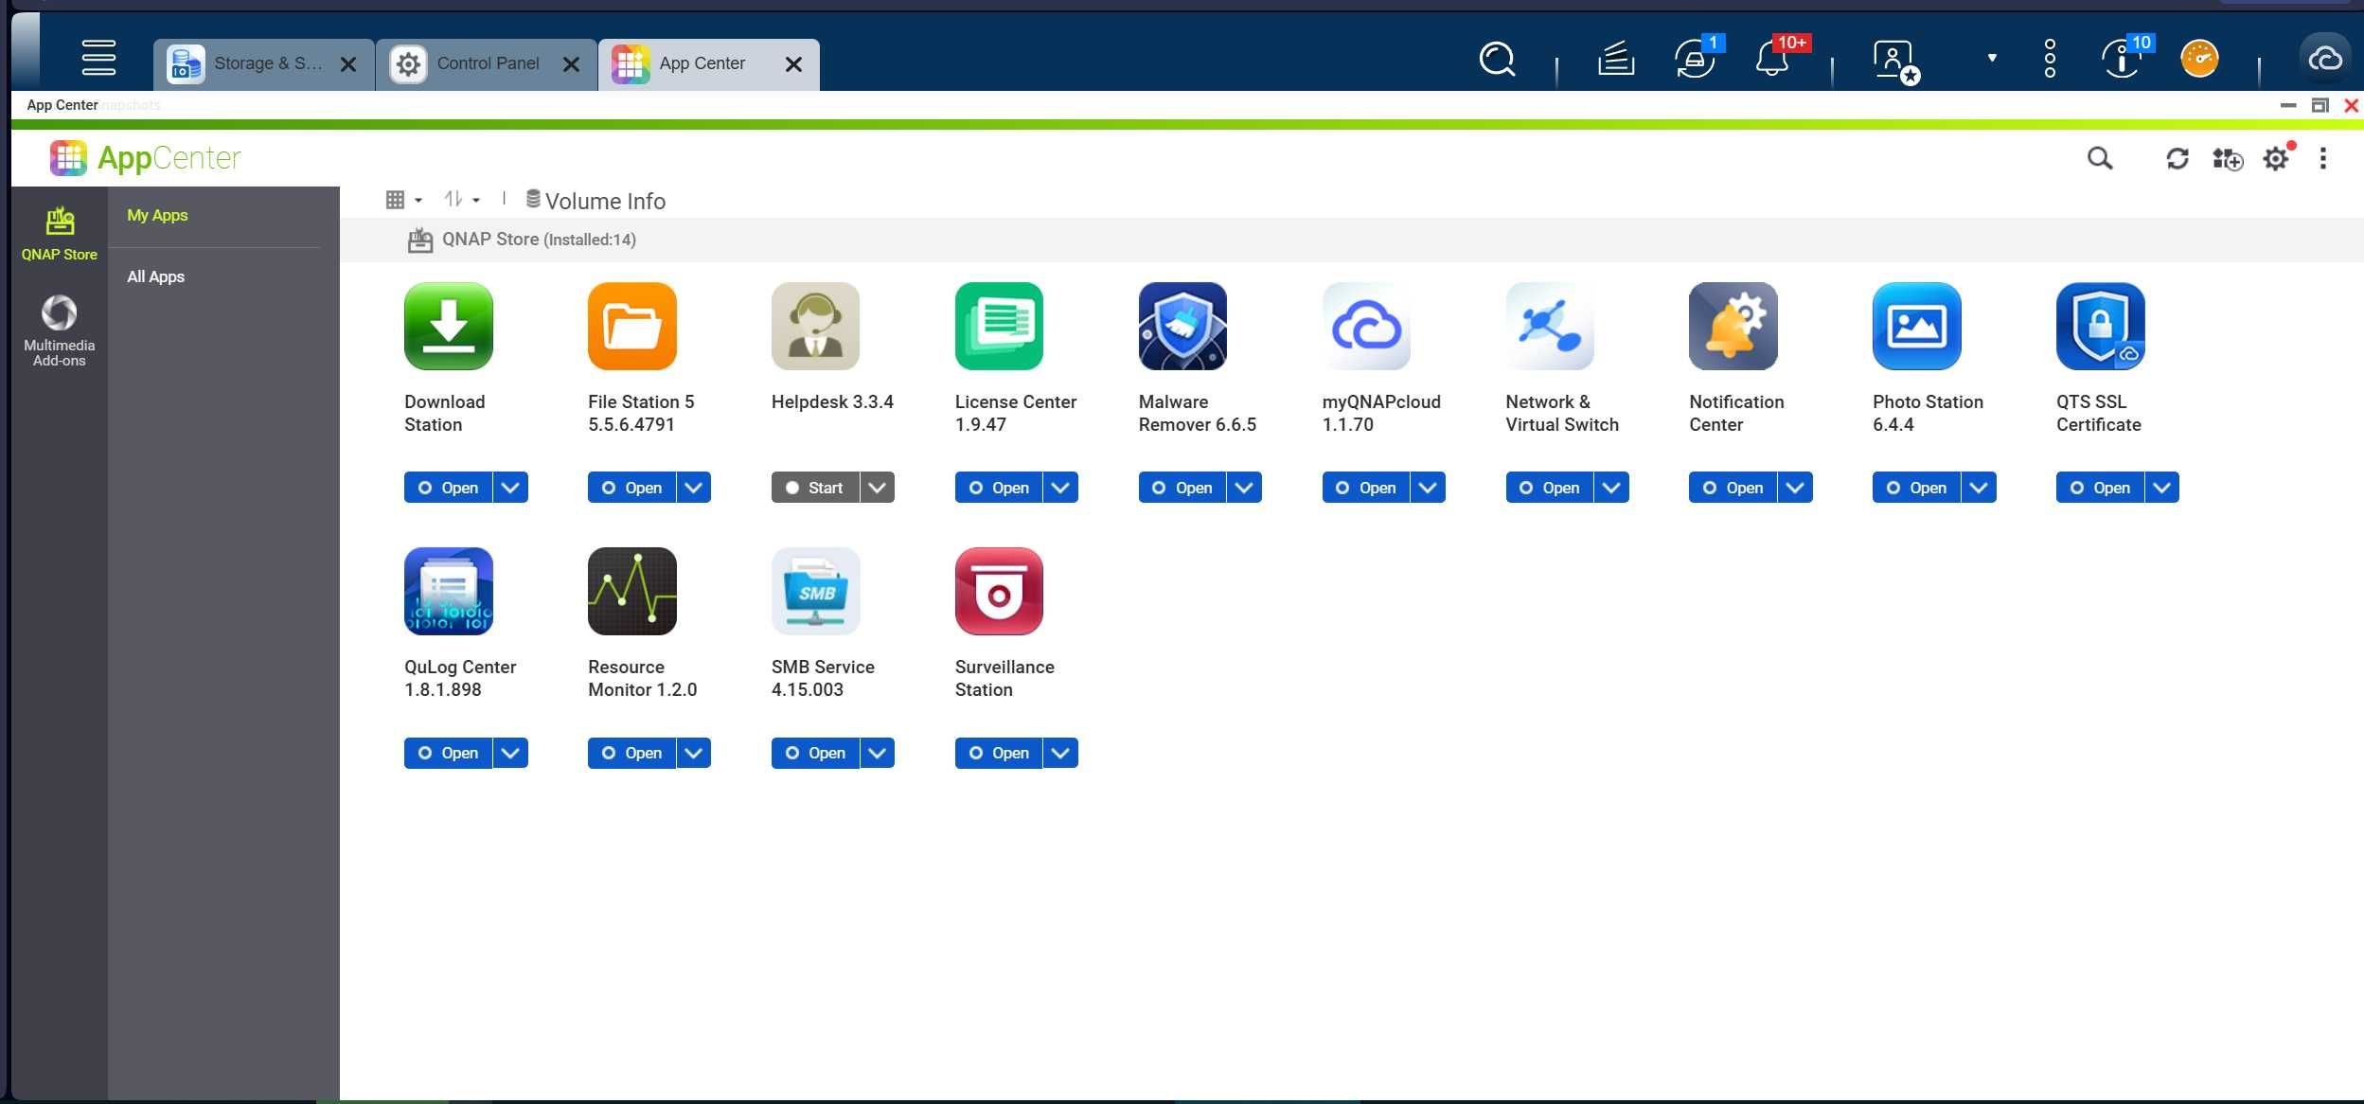The height and width of the screenshot is (1104, 2364).
Task: Open the information icon with badge 10
Action: [2123, 59]
